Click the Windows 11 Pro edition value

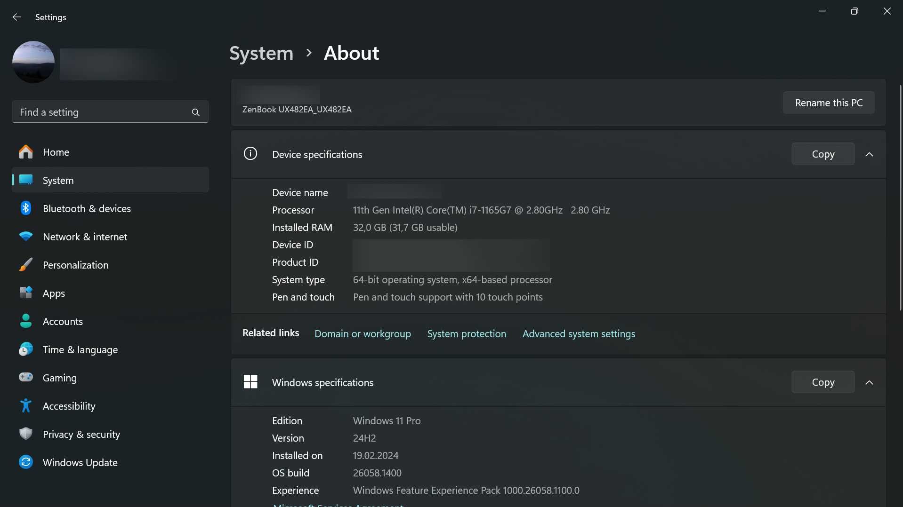(x=387, y=421)
